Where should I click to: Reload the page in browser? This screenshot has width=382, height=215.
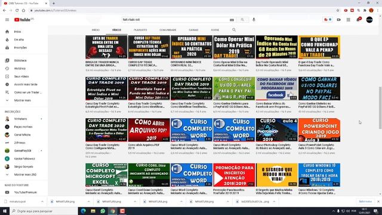pyautogui.click(x=17, y=11)
